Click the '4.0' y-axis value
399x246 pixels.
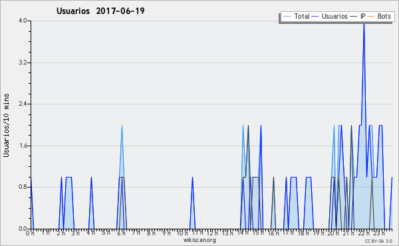23,21
